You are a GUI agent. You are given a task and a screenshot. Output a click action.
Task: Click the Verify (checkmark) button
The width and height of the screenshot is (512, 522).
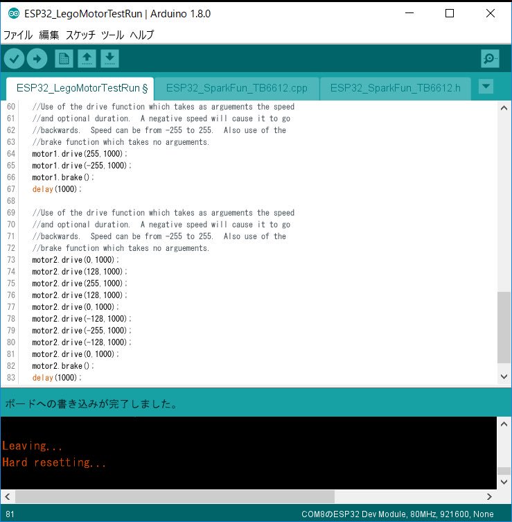click(14, 59)
